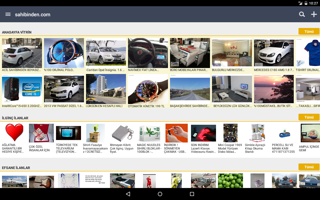Open MERCEDES C180 AMG listing
The image size is (320, 200).
pos(274,55)
